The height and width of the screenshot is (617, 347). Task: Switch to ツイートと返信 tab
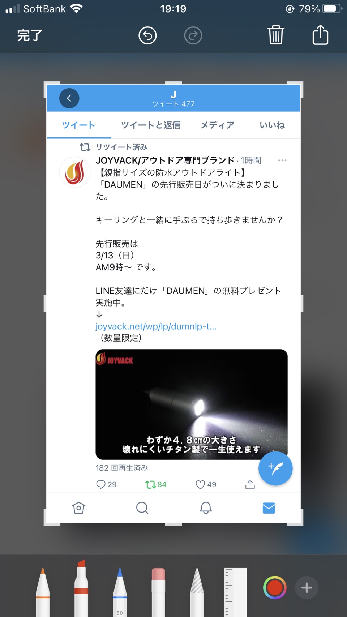[x=151, y=125]
